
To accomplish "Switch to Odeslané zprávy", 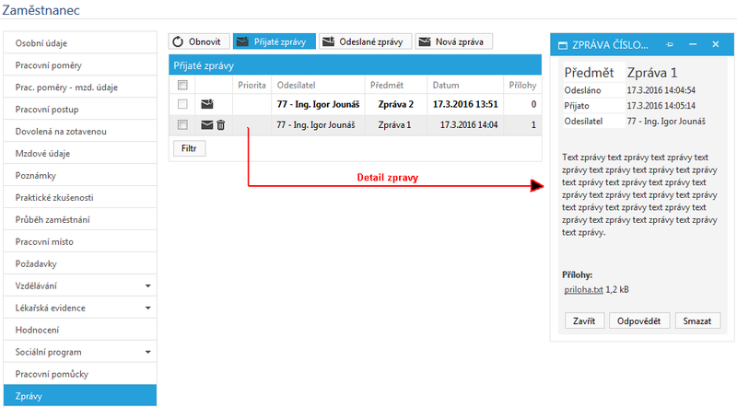I will [365, 41].
